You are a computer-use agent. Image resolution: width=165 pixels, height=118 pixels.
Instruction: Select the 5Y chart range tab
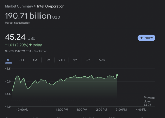click(x=88, y=60)
